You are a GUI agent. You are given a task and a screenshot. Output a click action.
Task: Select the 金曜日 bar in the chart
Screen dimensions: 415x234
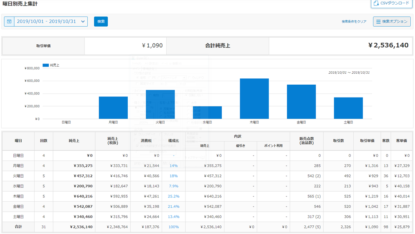[301, 102]
